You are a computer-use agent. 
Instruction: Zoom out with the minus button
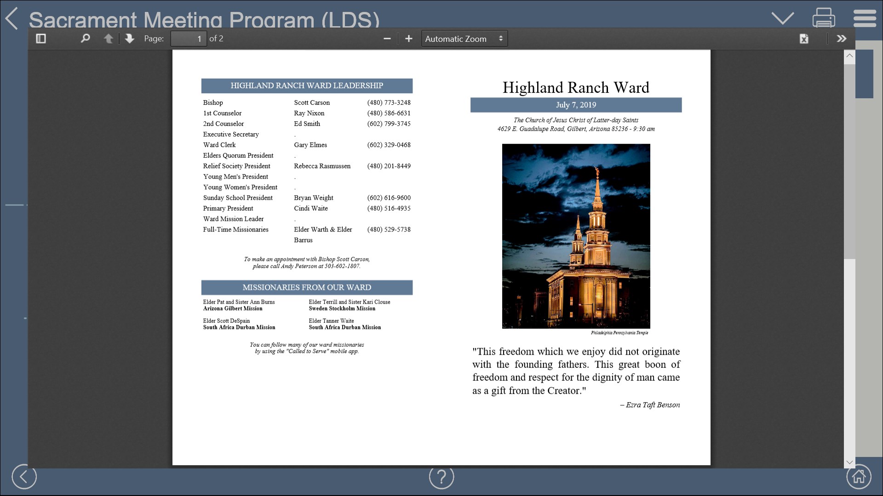(387, 39)
